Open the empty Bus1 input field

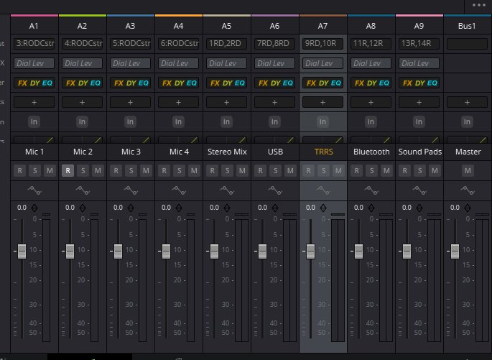point(467,44)
